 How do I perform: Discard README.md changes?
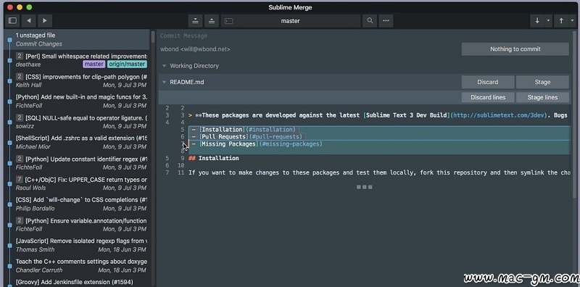coord(487,82)
